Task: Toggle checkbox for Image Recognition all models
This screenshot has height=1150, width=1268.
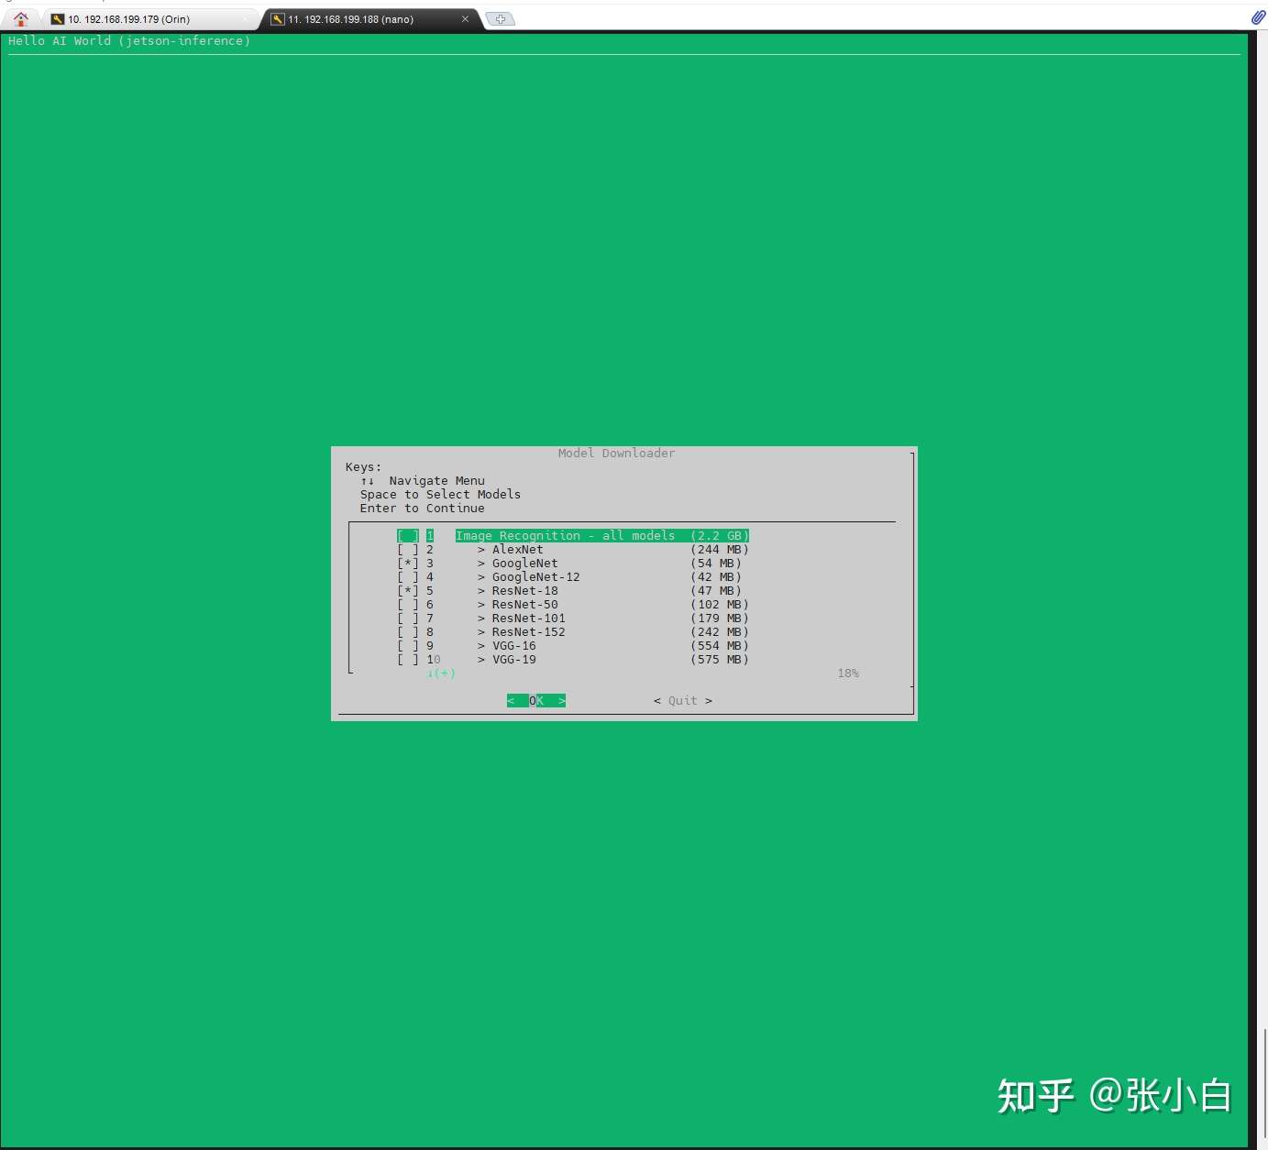Action: point(408,536)
